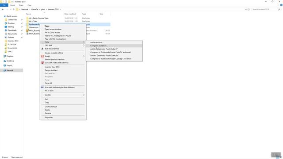Open the File ribbon tab

tap(4, 5)
